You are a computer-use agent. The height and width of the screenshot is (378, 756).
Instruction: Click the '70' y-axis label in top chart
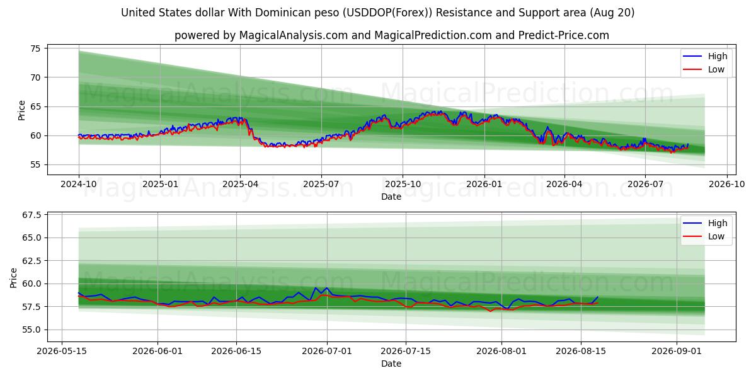pyautogui.click(x=35, y=77)
